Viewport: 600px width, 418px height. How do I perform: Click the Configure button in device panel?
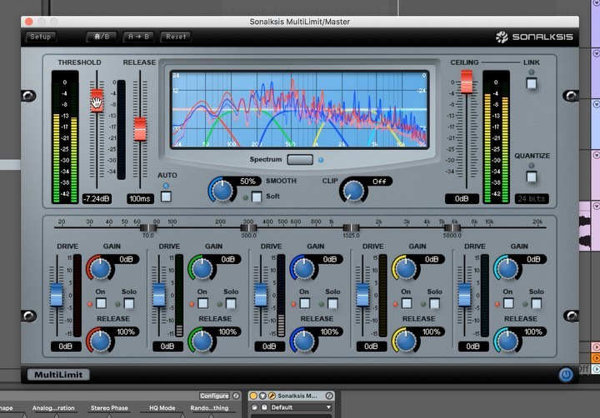pos(214,396)
